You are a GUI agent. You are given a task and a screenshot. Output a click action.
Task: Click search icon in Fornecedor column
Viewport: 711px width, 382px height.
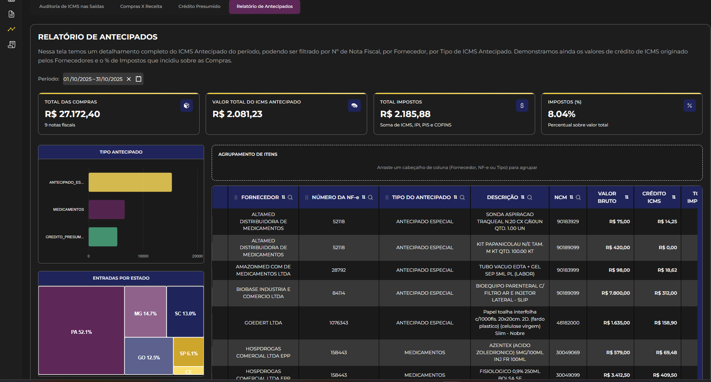(x=290, y=198)
